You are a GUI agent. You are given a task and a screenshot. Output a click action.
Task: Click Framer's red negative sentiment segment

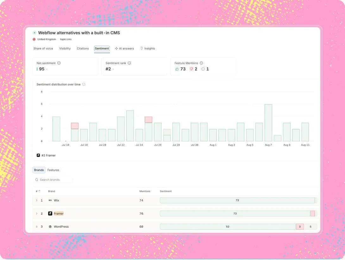coord(312,214)
